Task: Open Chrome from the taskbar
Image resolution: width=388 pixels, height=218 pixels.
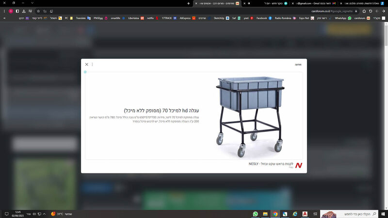Action: click(275, 214)
